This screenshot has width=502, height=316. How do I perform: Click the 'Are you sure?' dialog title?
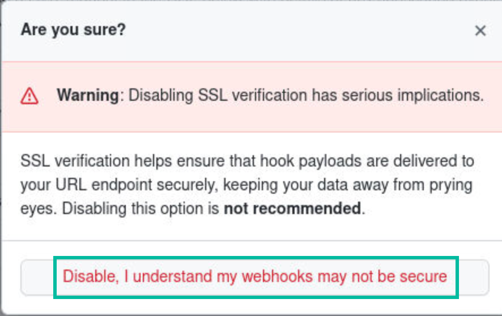[x=73, y=30]
